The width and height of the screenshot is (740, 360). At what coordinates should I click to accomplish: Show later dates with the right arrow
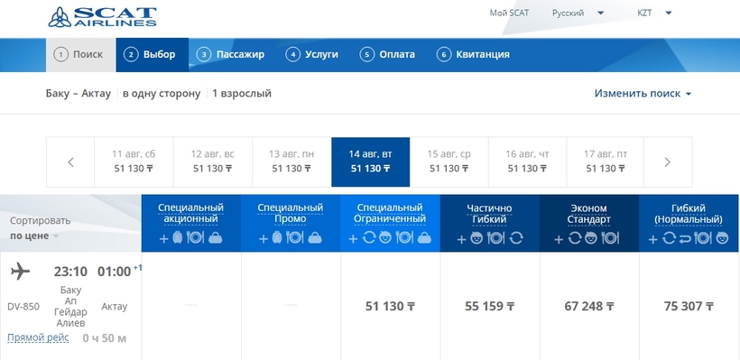[667, 162]
